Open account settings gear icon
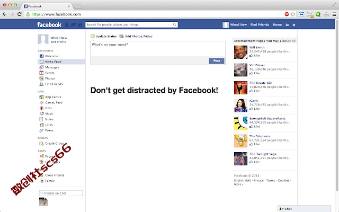 coord(294,25)
